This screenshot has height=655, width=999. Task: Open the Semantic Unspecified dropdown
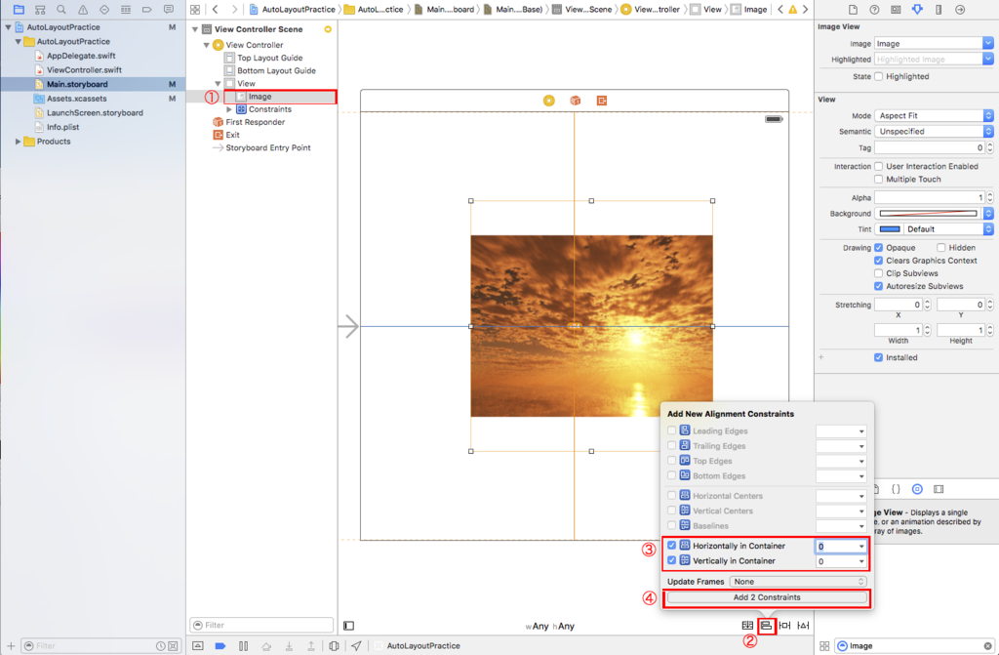tap(934, 132)
